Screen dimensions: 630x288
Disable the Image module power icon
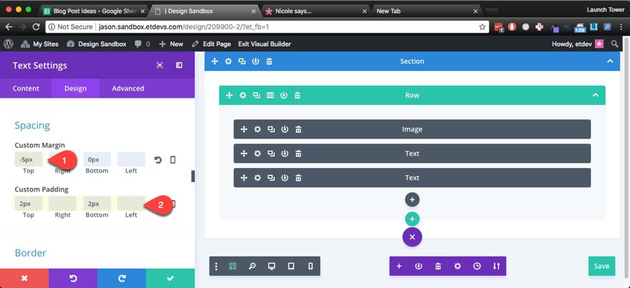point(285,129)
